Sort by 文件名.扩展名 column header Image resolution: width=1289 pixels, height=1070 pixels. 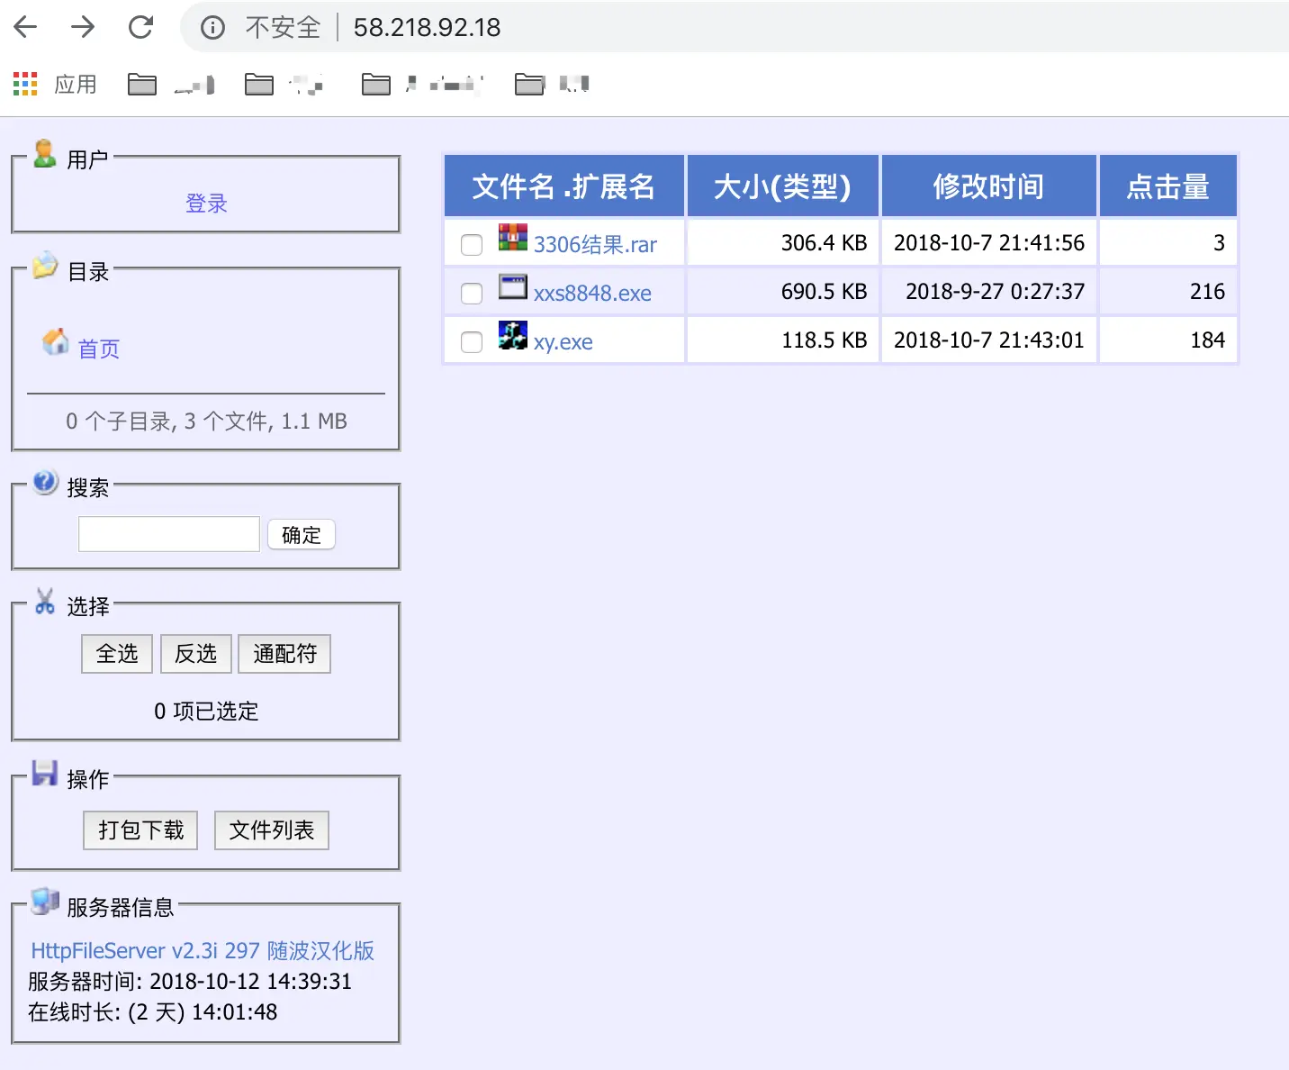(564, 186)
